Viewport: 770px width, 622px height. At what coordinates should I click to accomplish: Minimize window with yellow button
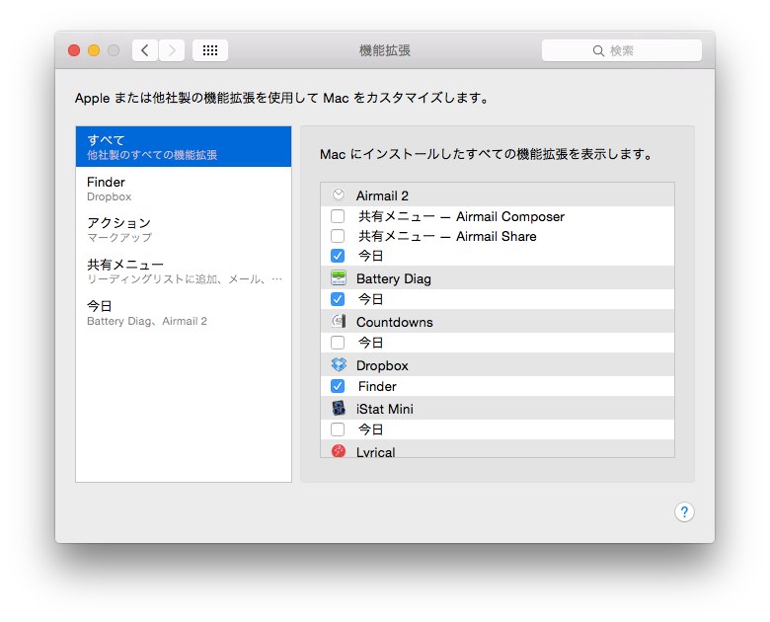(x=94, y=50)
